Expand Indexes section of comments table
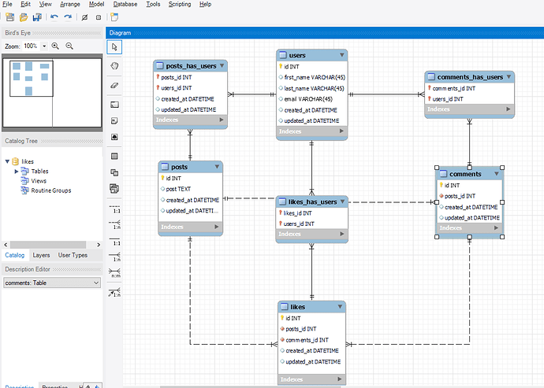Viewport: 544px width, 388px height. pyautogui.click(x=496, y=227)
